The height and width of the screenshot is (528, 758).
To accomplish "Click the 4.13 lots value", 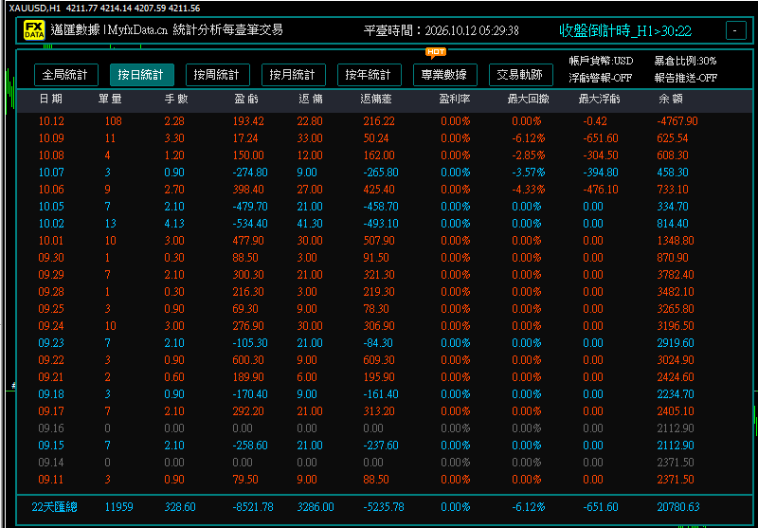I will (174, 224).
